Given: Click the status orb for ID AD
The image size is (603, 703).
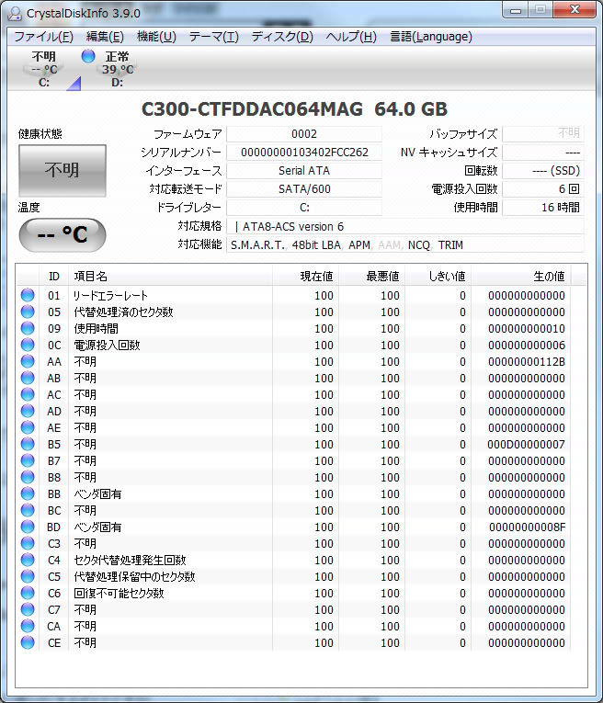Looking at the screenshot, I should [x=28, y=411].
